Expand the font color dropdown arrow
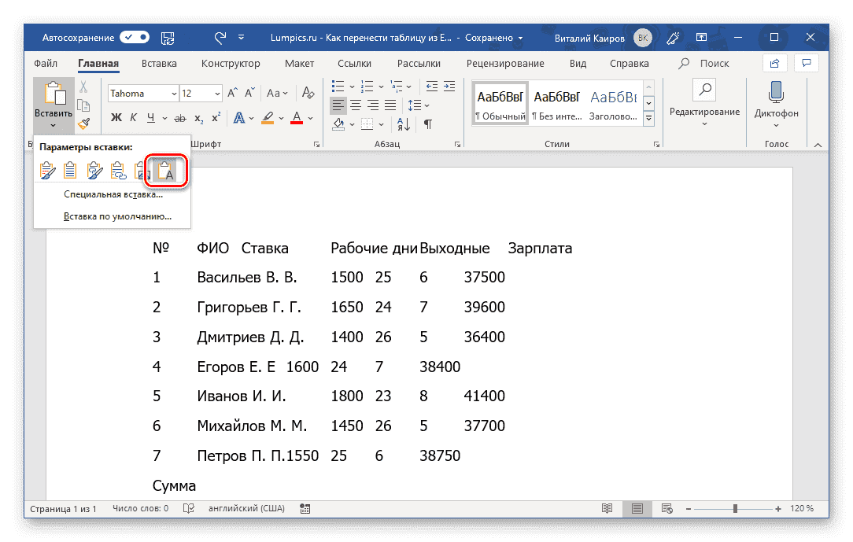This screenshot has height=542, width=853. pyautogui.click(x=309, y=118)
